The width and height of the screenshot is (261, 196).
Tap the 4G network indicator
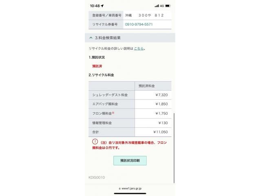[x=162, y=6]
